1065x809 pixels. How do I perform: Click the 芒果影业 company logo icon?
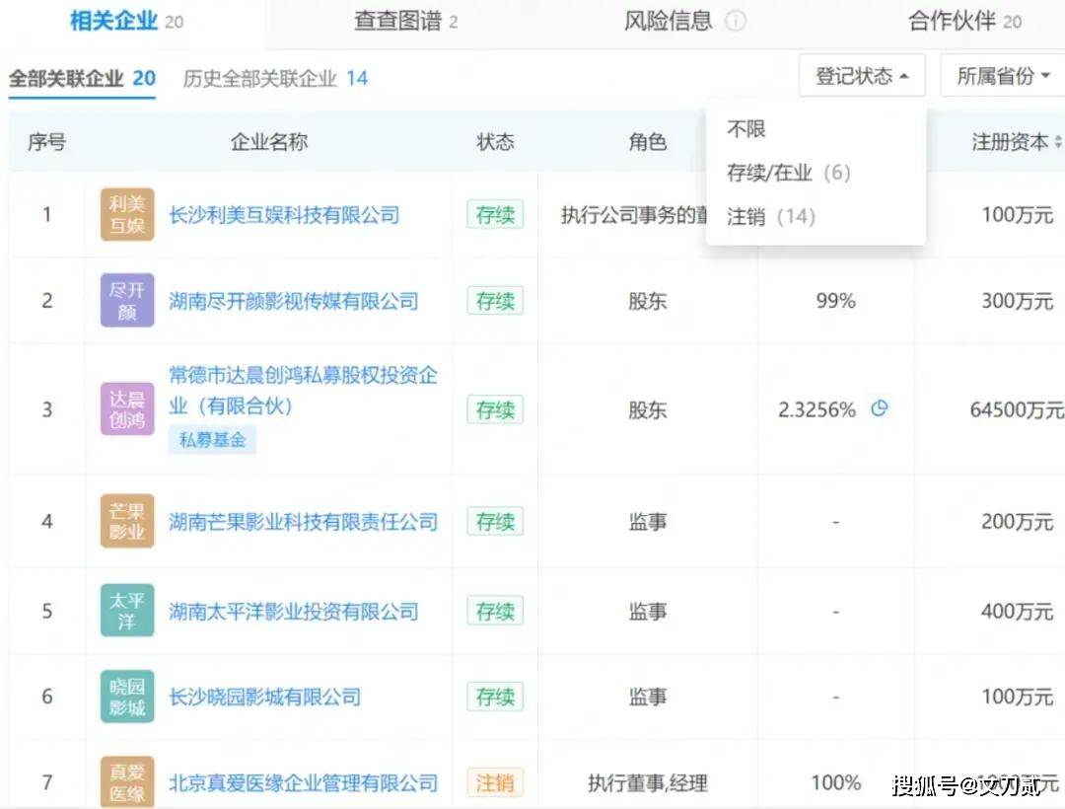pos(127,521)
